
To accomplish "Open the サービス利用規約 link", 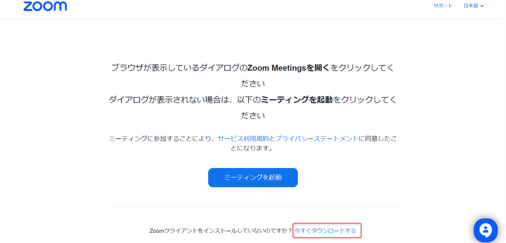I will (x=243, y=138).
